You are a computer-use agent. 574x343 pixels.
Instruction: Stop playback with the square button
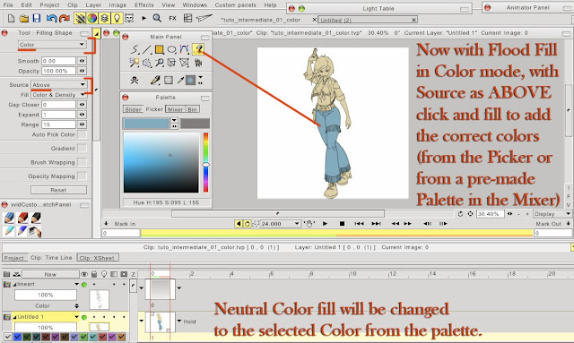[342, 223]
